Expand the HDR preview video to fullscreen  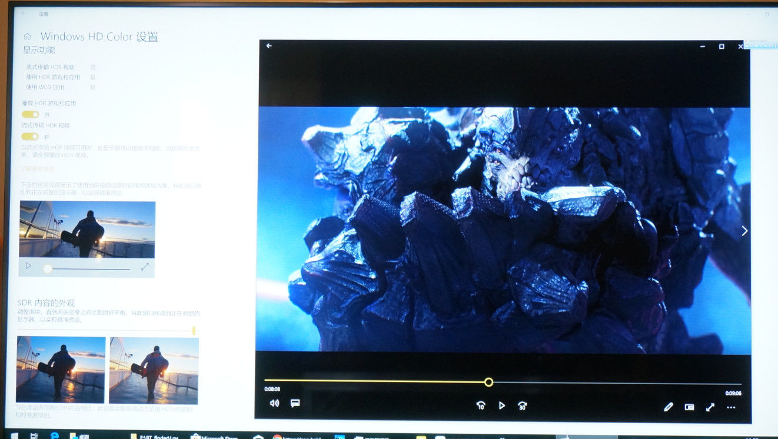click(x=145, y=267)
